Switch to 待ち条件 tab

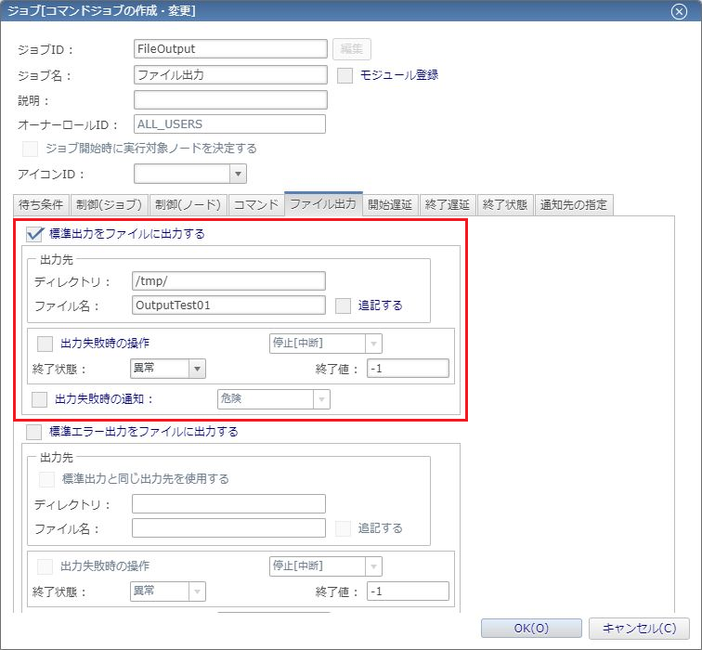point(41,205)
